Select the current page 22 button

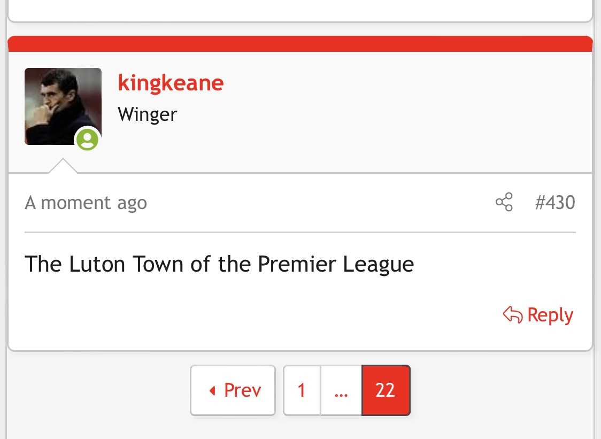(x=386, y=390)
